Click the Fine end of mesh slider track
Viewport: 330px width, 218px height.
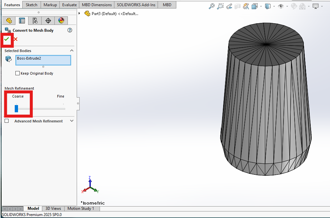63,109
